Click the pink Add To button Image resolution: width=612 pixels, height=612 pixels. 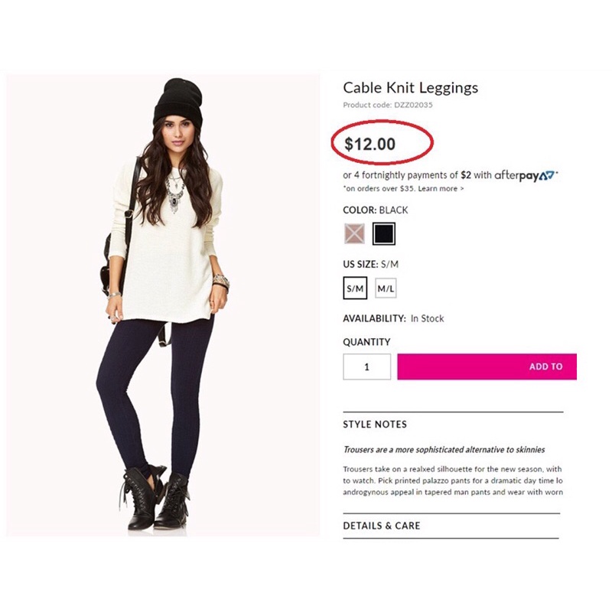[x=487, y=366]
